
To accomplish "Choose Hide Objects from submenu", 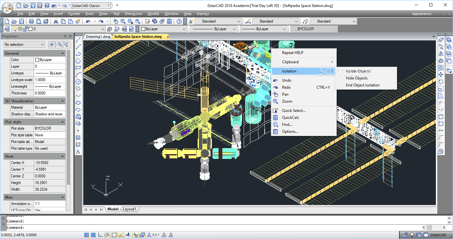I will coord(357,78).
